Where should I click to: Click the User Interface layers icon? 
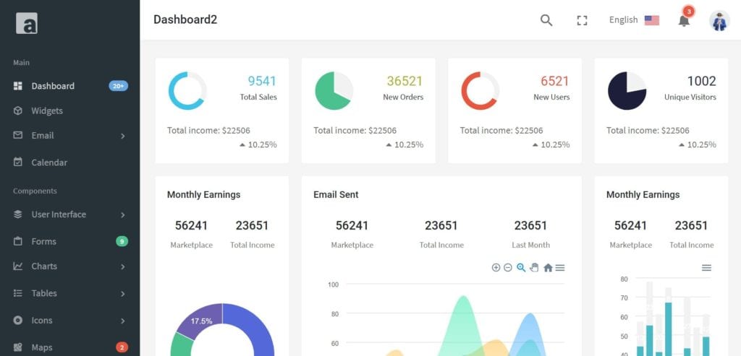coord(18,214)
